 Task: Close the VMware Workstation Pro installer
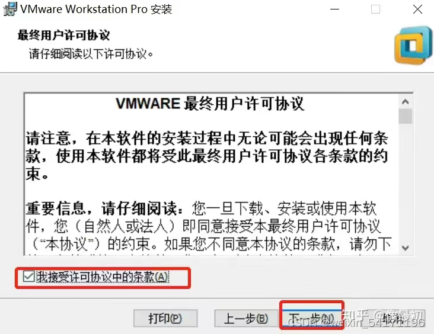(x=417, y=9)
